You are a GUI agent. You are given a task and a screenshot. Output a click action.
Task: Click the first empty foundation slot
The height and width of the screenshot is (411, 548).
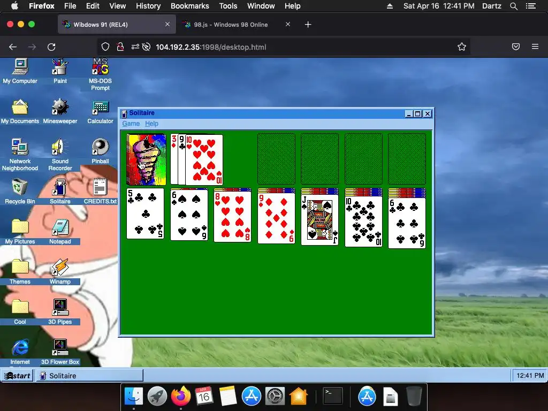[x=276, y=158]
